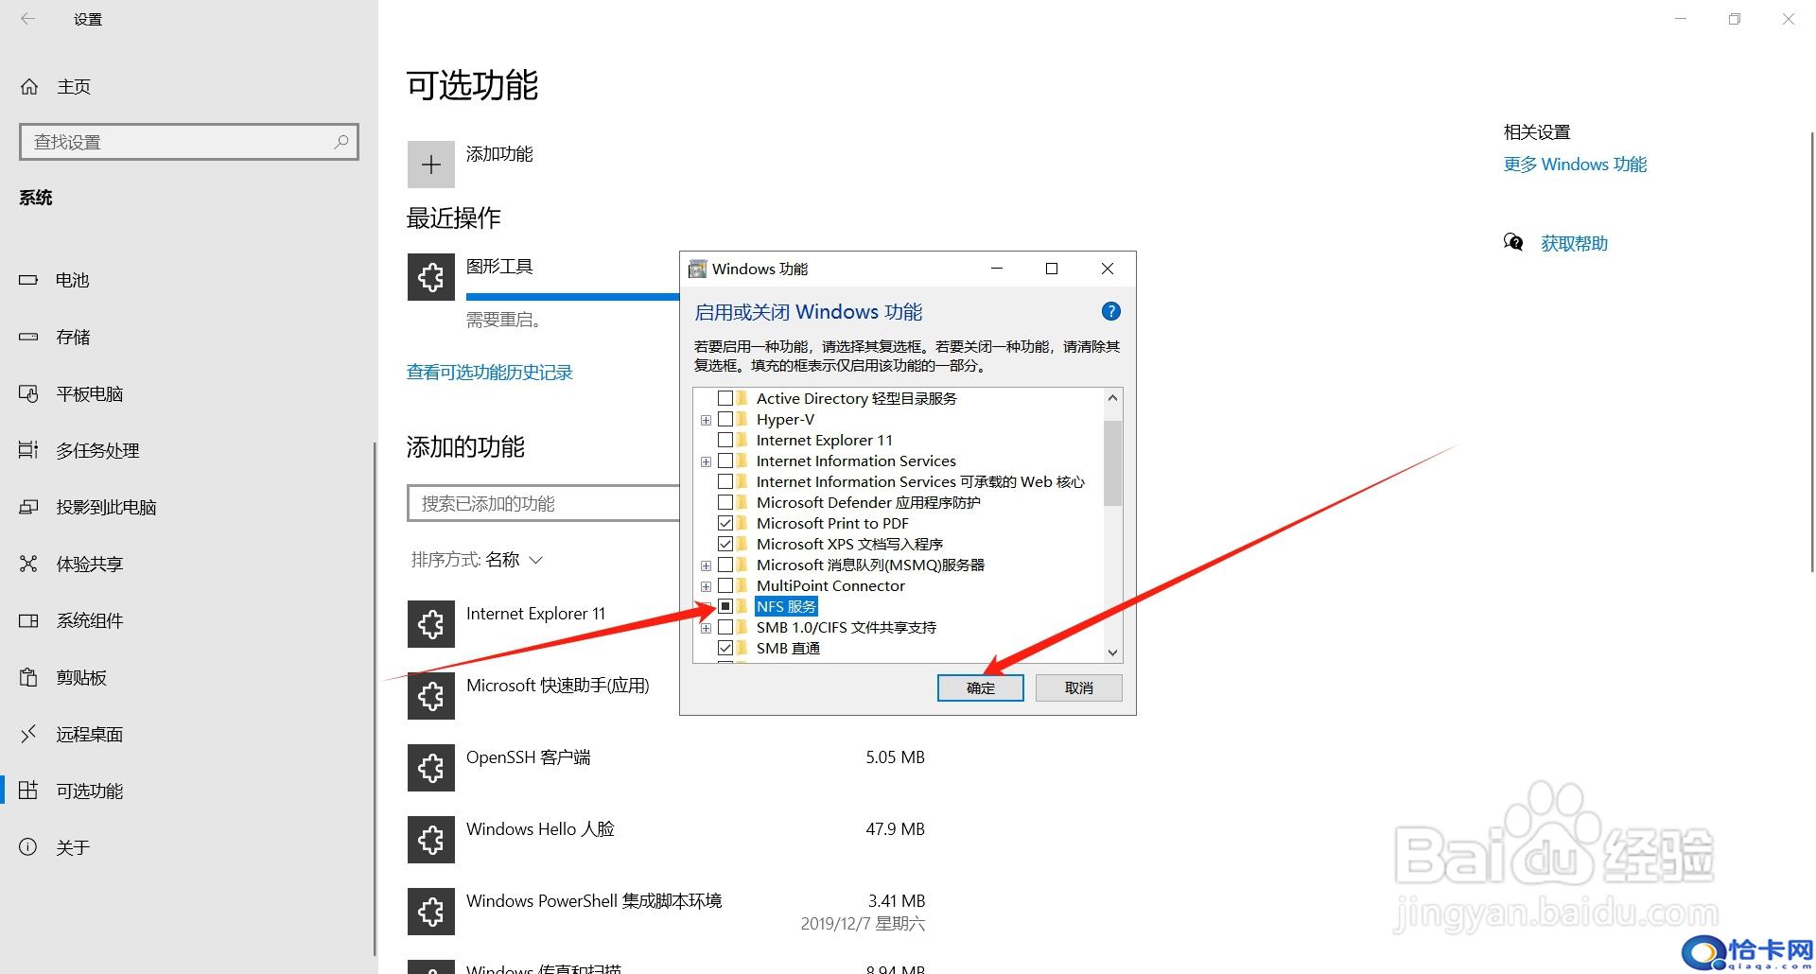Click the Microsoft 快速助手 puzzle icon

click(431, 696)
